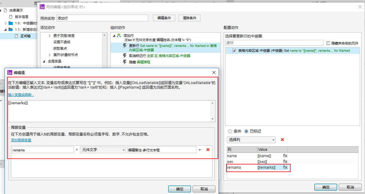Confirm the 用例编辑 dialog with 确定
Screen dimensions: 365x194
[326, 187]
